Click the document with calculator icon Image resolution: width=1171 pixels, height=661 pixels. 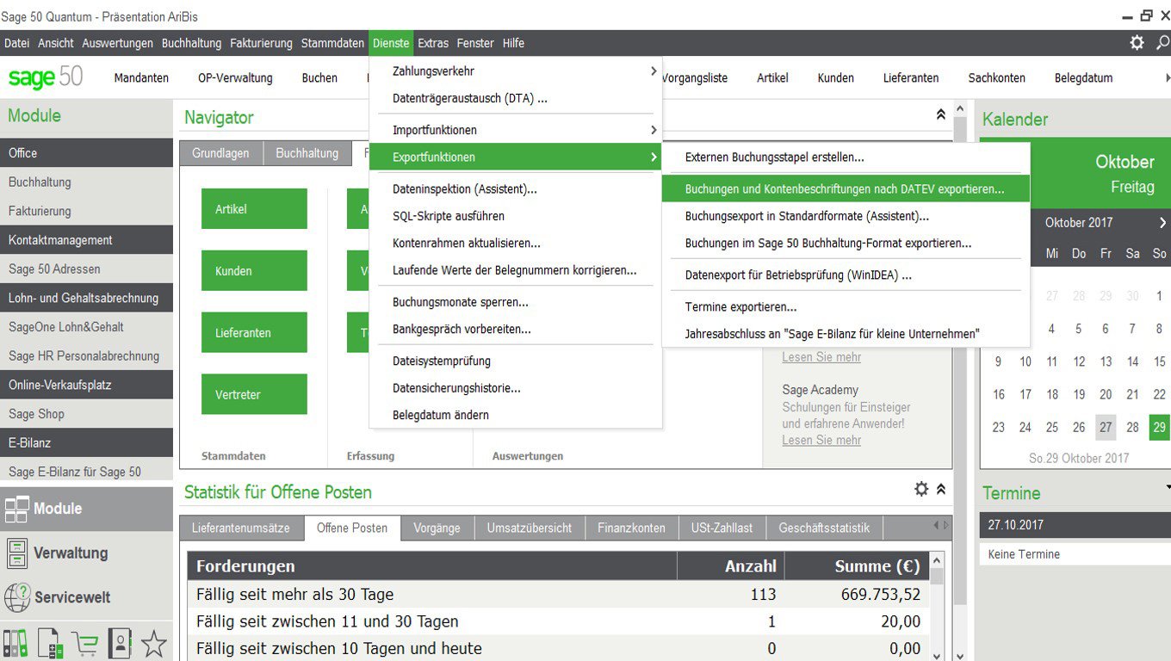tap(50, 643)
